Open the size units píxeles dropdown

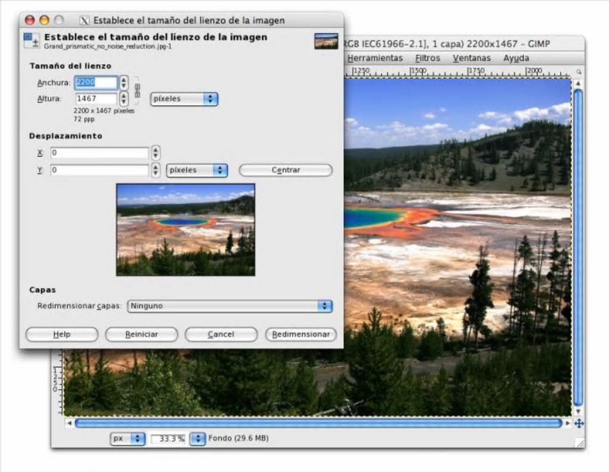184,99
